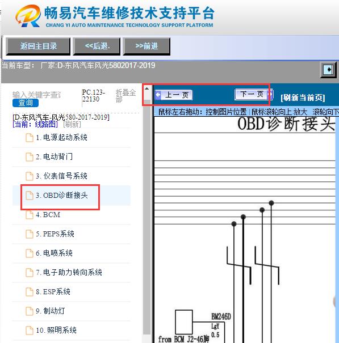Click document icon beside 电源起动系统

pyautogui.click(x=30, y=138)
